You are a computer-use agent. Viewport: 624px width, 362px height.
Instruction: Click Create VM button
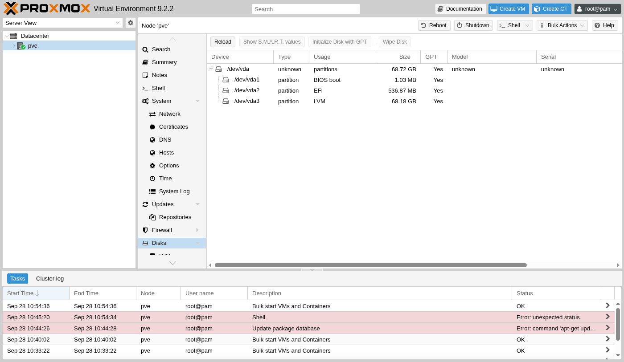(x=508, y=9)
